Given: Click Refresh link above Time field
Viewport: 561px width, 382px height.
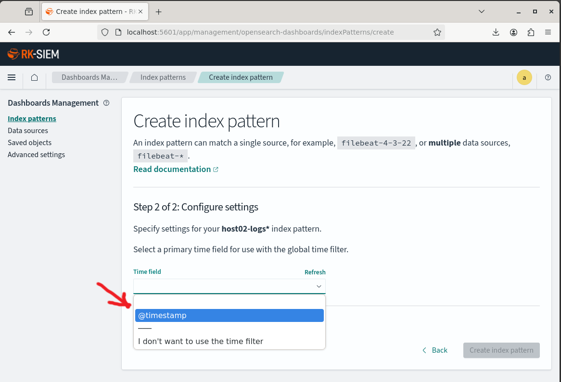Looking at the screenshot, I should click(315, 272).
